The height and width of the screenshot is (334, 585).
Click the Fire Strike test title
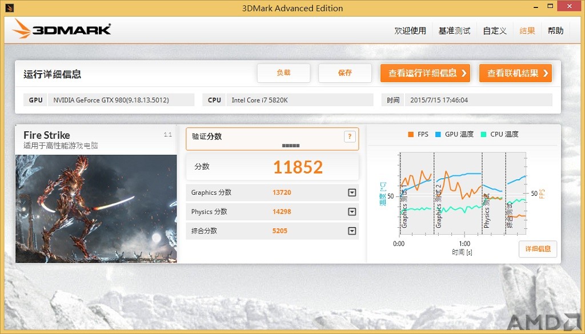point(47,135)
